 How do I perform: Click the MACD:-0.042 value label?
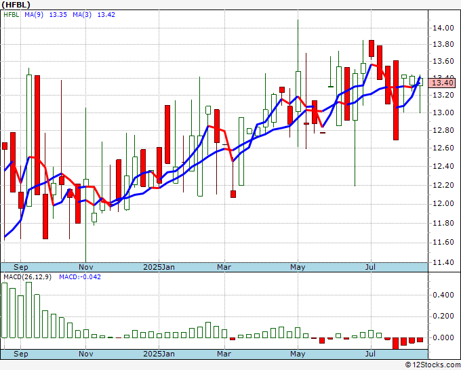(80, 277)
